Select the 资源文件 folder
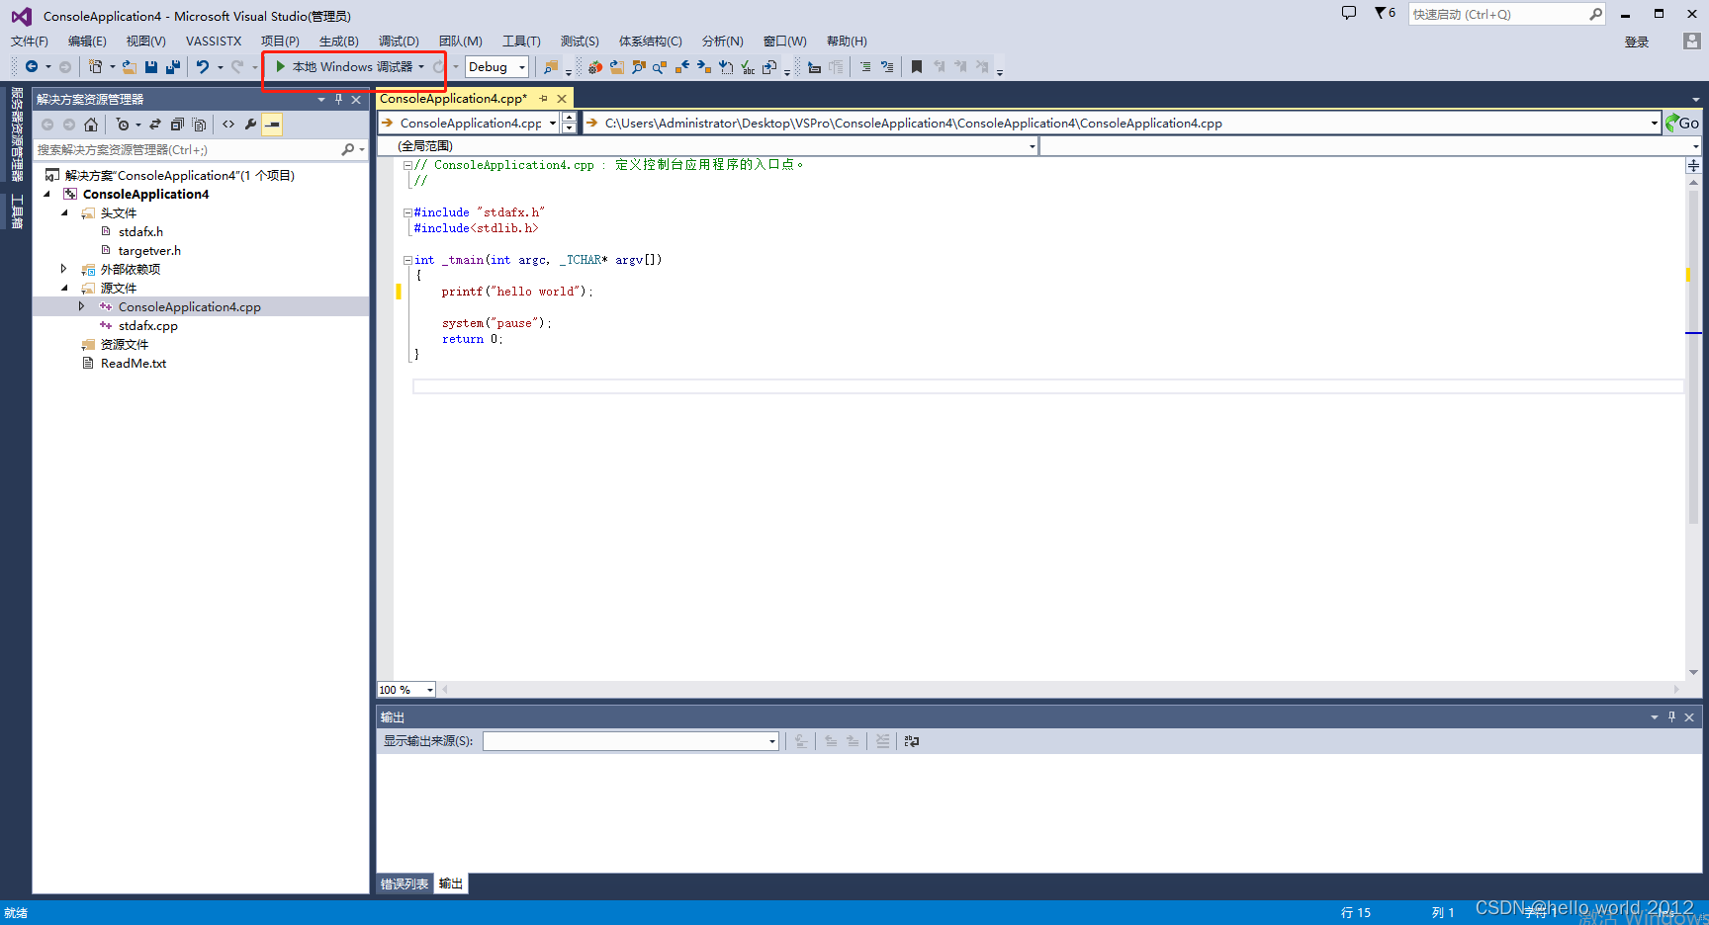The image size is (1709, 925). coord(124,345)
